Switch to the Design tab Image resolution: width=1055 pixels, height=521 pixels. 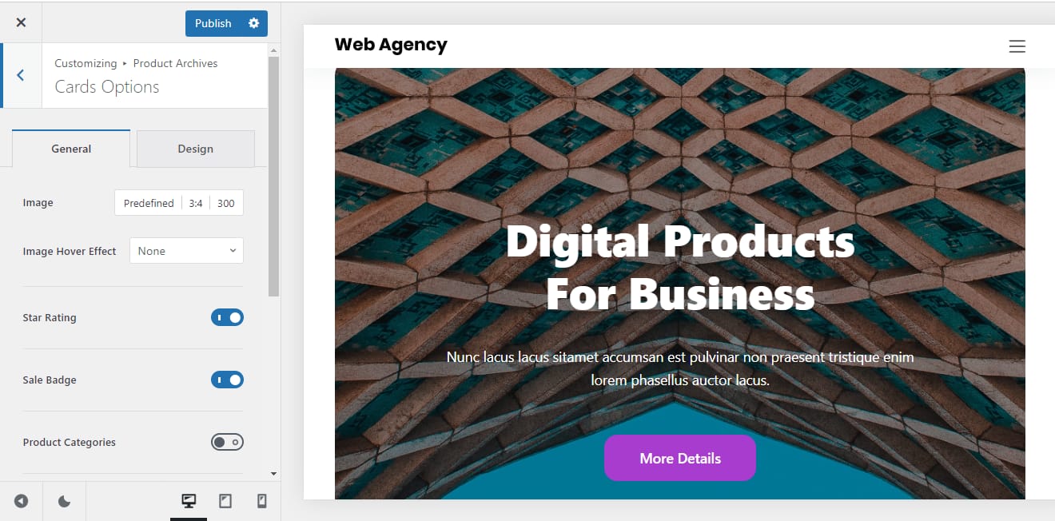click(195, 149)
